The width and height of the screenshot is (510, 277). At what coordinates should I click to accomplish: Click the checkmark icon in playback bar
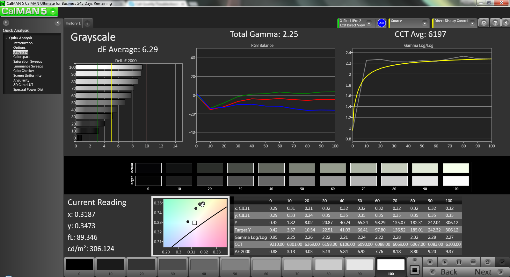(x=502, y=262)
